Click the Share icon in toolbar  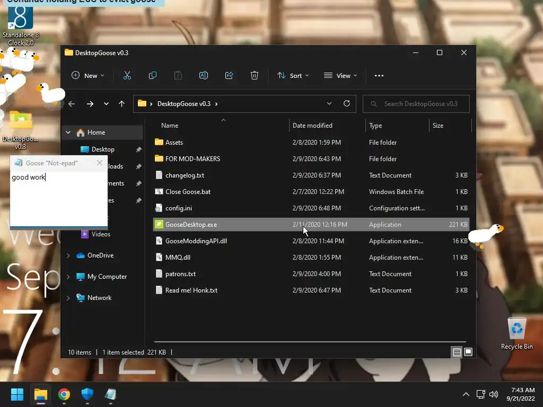point(229,75)
